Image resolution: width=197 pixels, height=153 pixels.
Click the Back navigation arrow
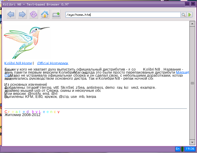click(x=11, y=15)
